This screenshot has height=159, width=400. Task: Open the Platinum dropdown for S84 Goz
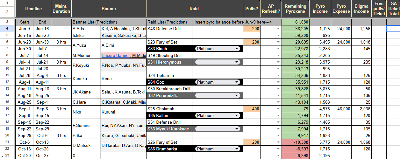[218, 82]
